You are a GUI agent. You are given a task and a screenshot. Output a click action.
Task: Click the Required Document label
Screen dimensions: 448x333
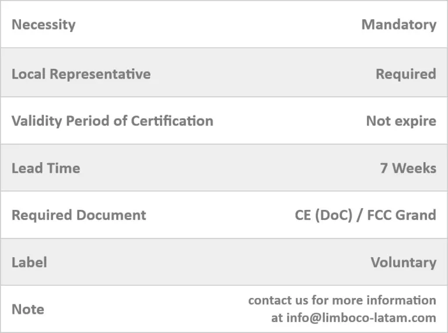79,215
